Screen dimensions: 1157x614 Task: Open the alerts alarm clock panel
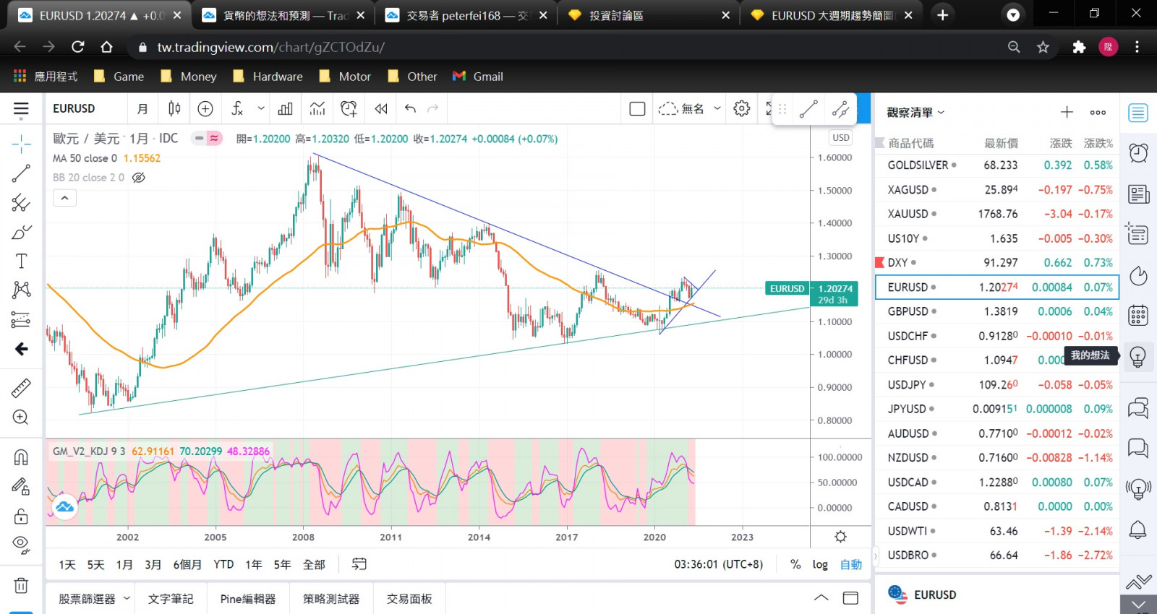(x=1138, y=152)
